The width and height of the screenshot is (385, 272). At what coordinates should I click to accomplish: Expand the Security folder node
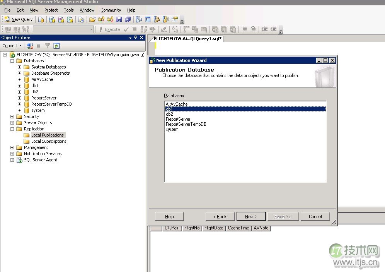tap(12, 116)
